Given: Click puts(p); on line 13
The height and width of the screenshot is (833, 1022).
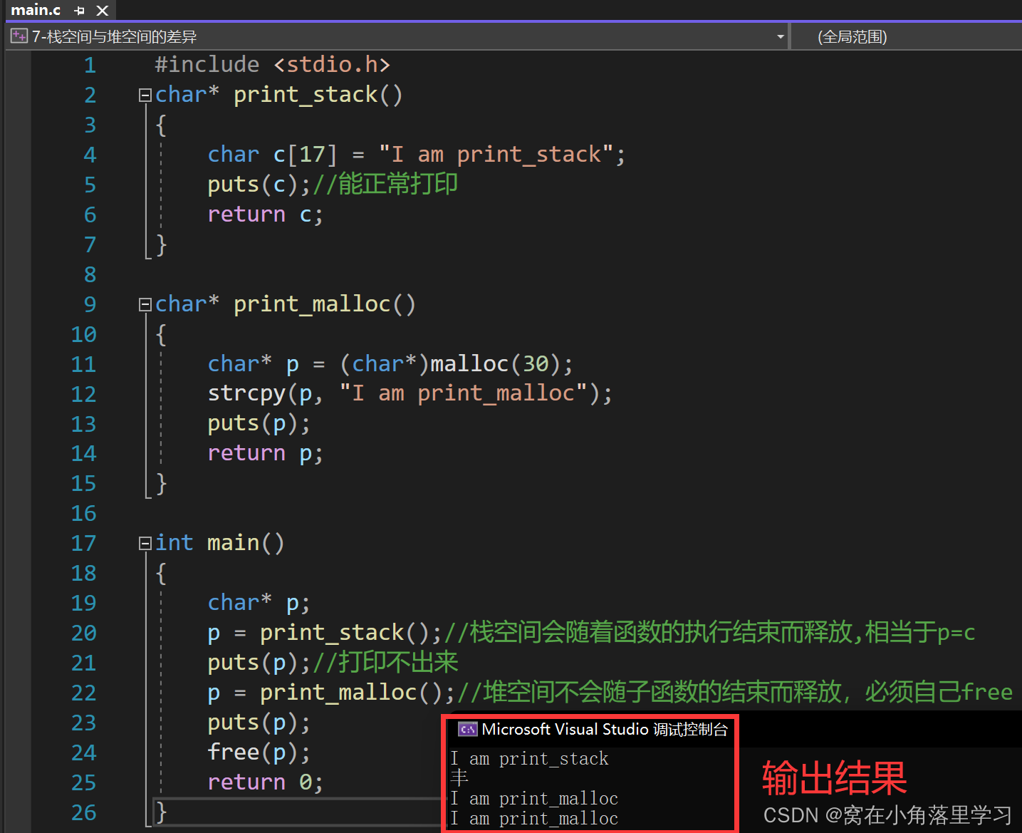Looking at the screenshot, I should [x=259, y=423].
